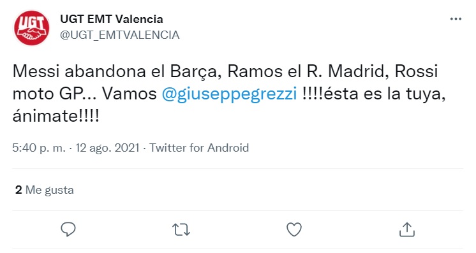Image resolution: width=476 pixels, height=253 pixels.
Task: Select the text Ramos el R. Madrid
Action: click(308, 71)
